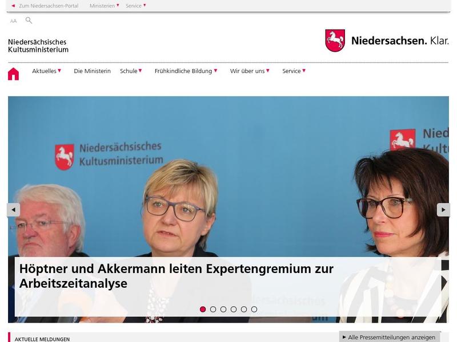Image resolution: width=457 pixels, height=342 pixels.
Task: Advance slideshow with right arrow
Action: 443,210
